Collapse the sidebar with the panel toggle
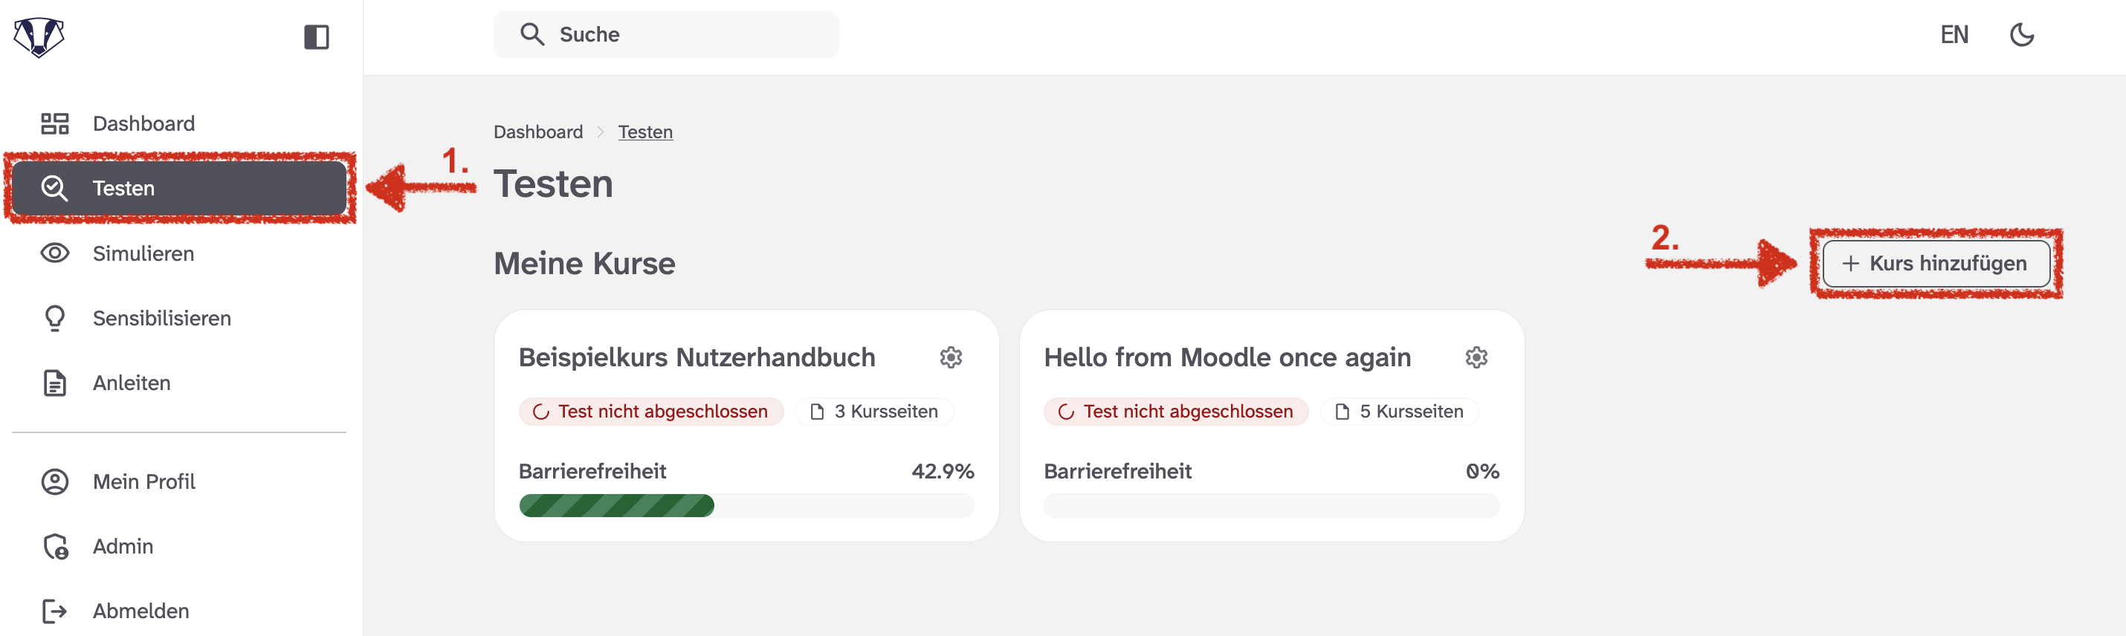Viewport: 2126px width, 636px height. point(316,37)
